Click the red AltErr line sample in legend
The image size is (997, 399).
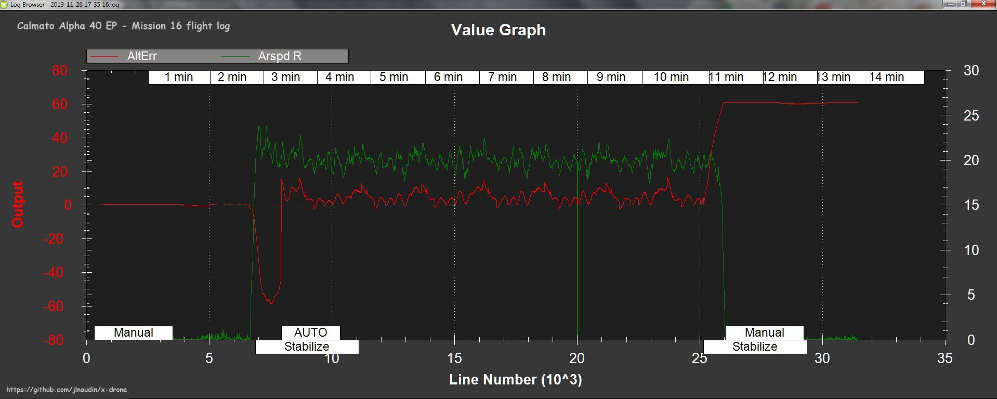[x=104, y=56]
